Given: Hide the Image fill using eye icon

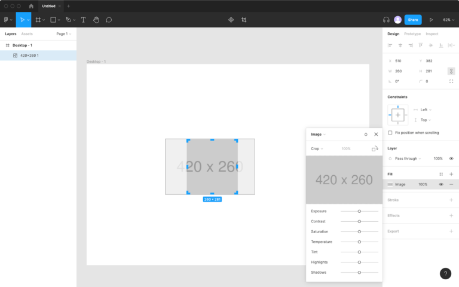Looking at the screenshot, I should tap(441, 184).
